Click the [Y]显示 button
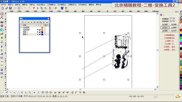The height and width of the screenshot is (102, 182). 165,28
